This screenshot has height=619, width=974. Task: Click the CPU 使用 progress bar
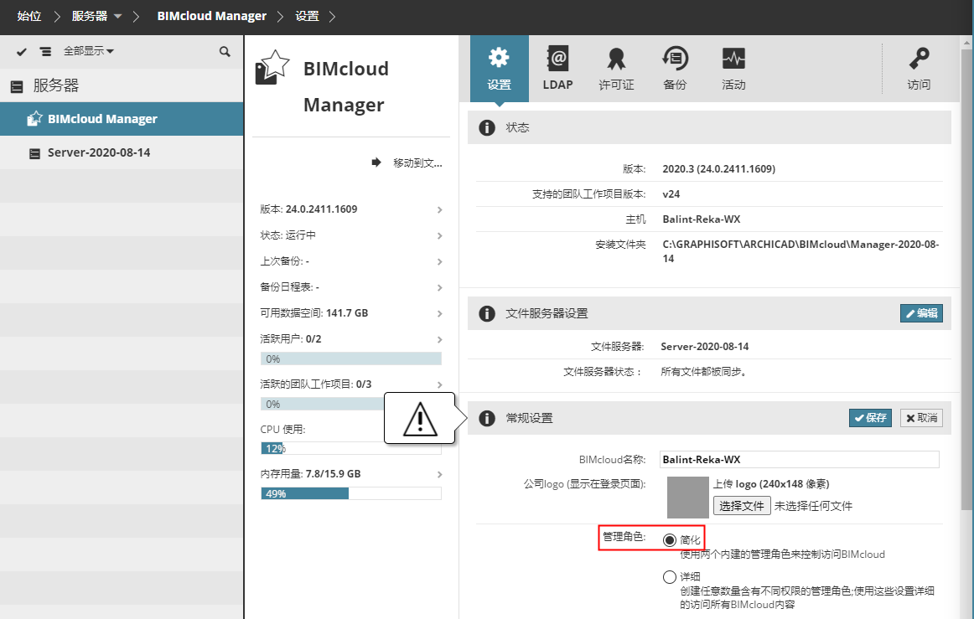(x=351, y=448)
